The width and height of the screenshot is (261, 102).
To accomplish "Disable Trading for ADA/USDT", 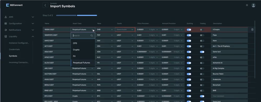I will pyautogui.click(x=202, y=52).
